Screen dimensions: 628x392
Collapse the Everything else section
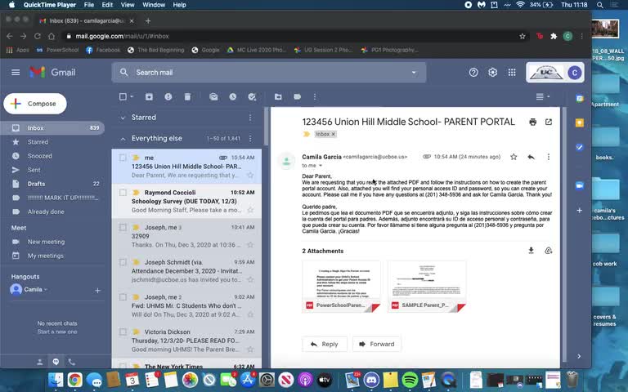pos(123,138)
